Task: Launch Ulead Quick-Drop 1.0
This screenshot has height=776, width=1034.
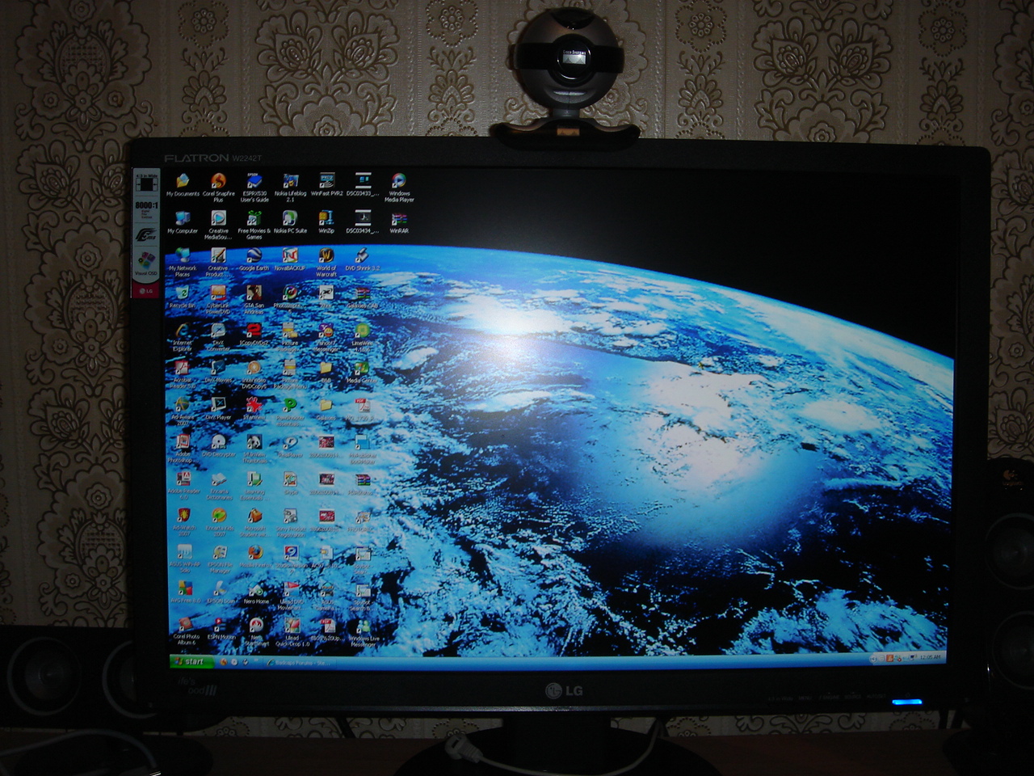Action: click(x=292, y=632)
